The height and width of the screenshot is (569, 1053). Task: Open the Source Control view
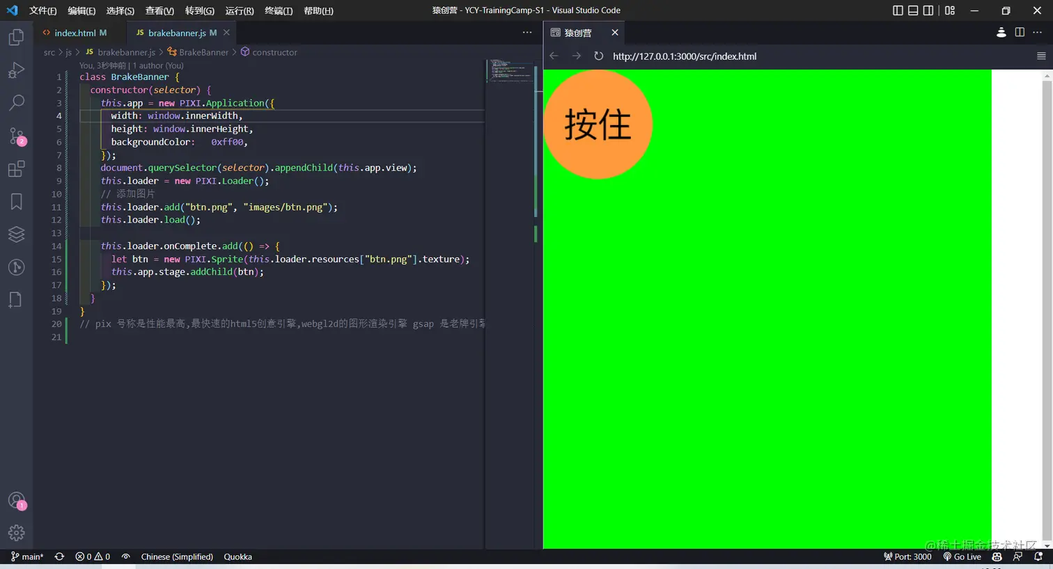[x=16, y=136]
